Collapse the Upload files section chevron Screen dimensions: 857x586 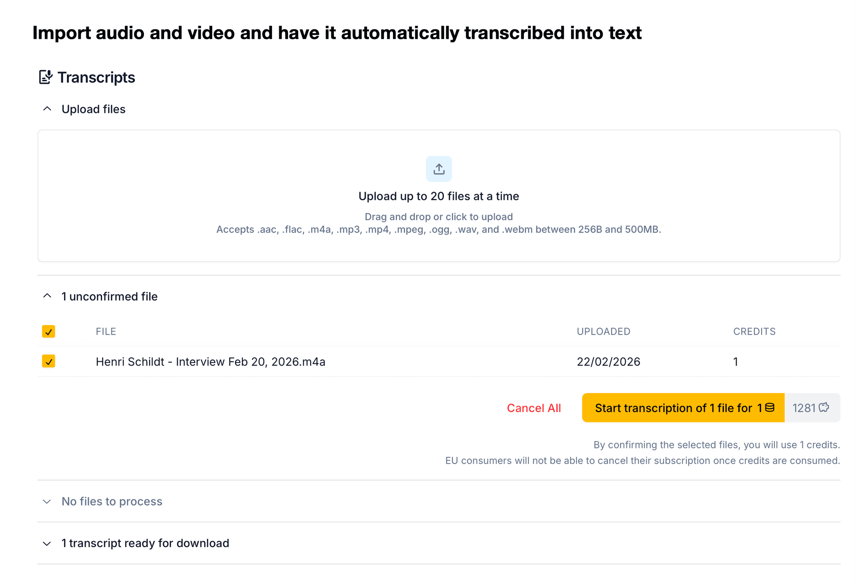click(47, 109)
